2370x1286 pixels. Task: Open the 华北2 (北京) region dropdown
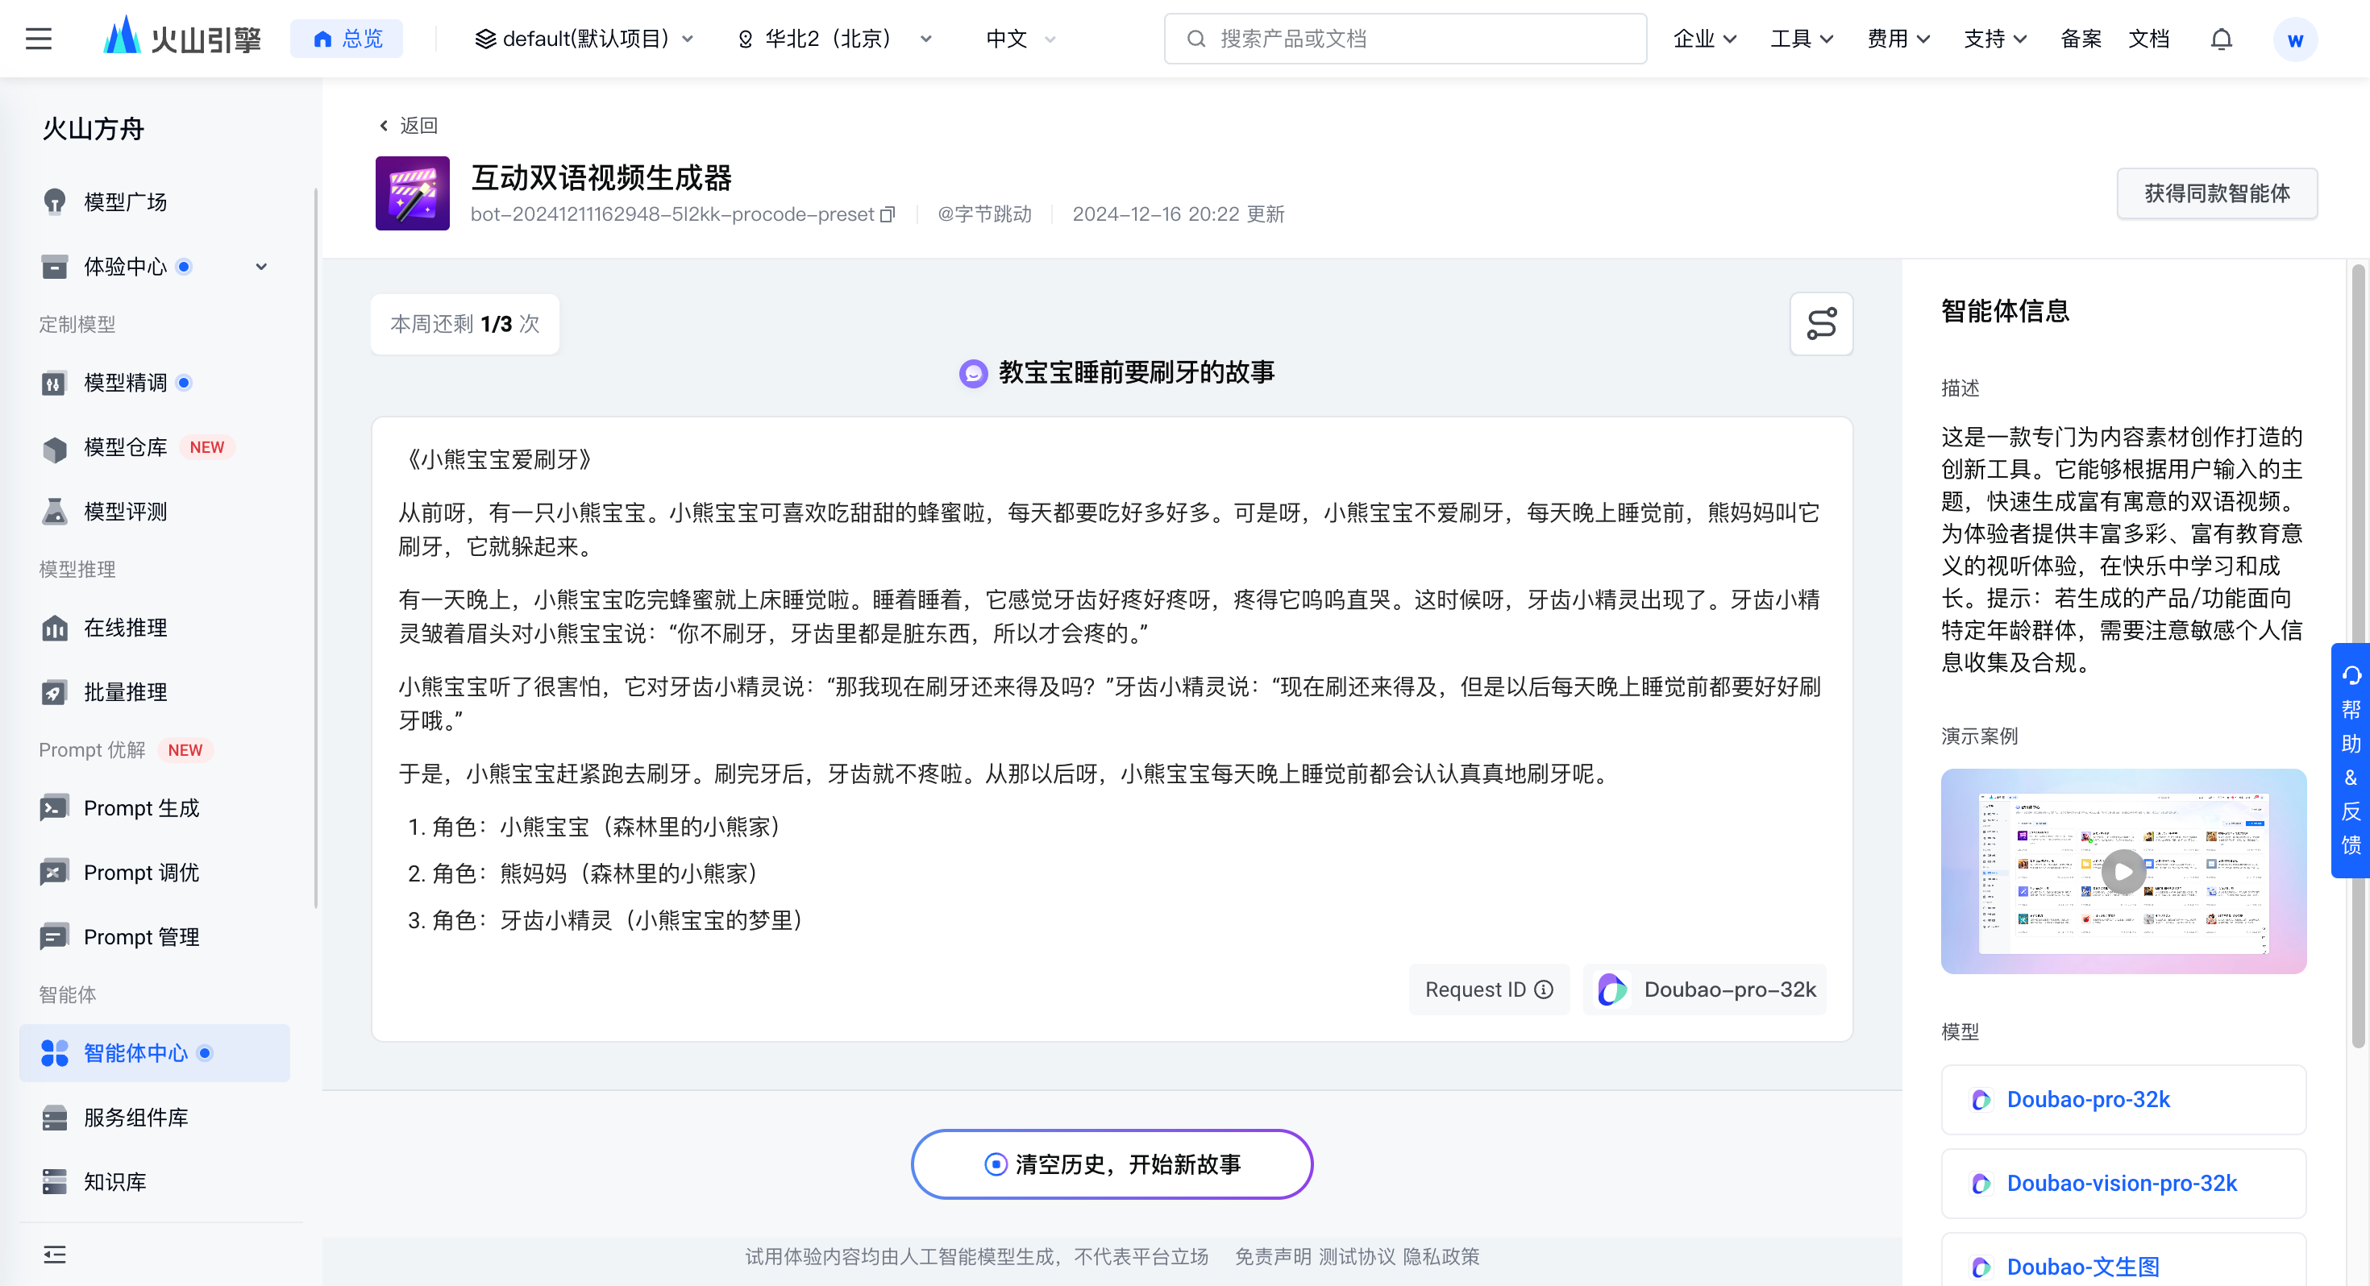(834, 39)
